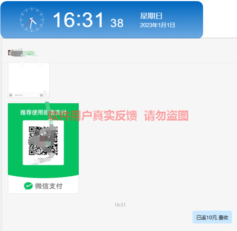Click the top-left QR code finder square
Image resolution: width=237 pixels, height=231 pixels.
coord(32,129)
